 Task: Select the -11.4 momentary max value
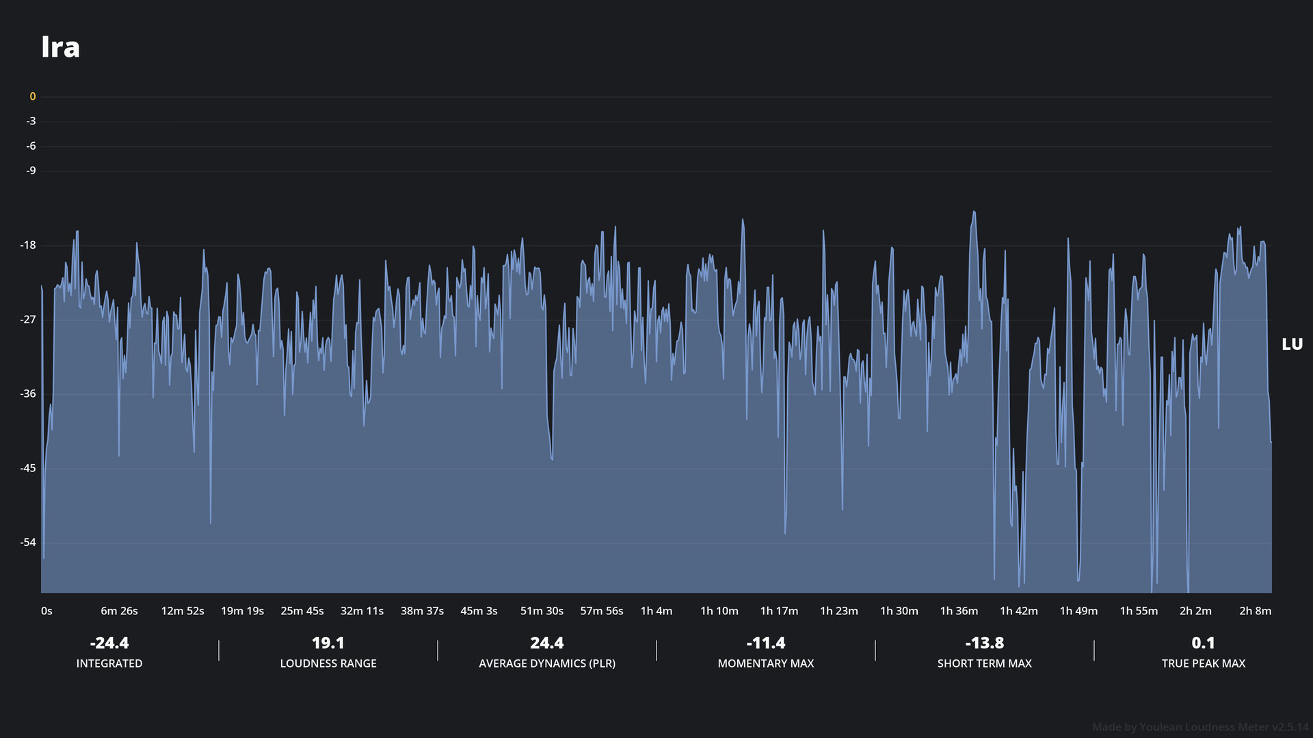pos(766,643)
